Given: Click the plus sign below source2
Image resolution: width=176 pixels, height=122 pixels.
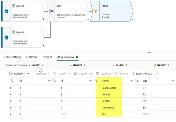Looking at the screenshot, I should tap(44, 45).
